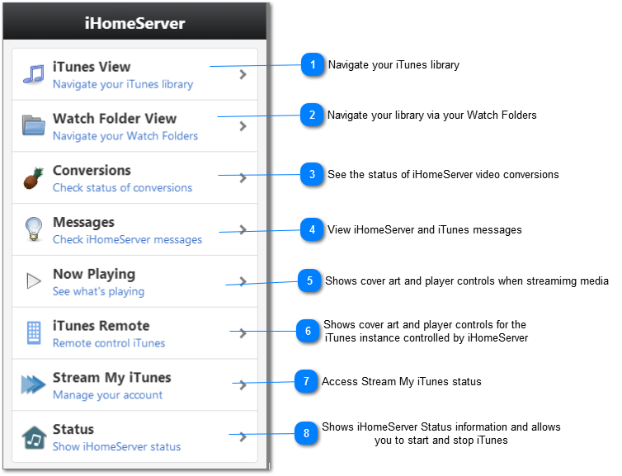Click the 'Remote control iTunes' subtitle

point(109,343)
